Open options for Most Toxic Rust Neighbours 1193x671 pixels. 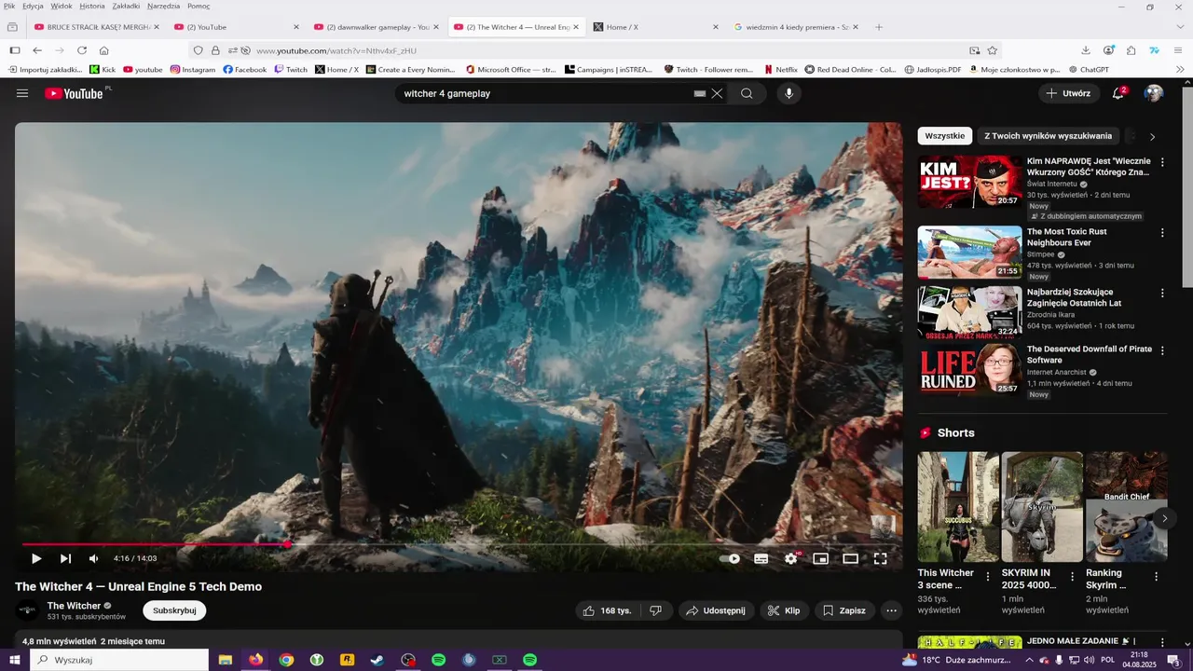[x=1162, y=233]
